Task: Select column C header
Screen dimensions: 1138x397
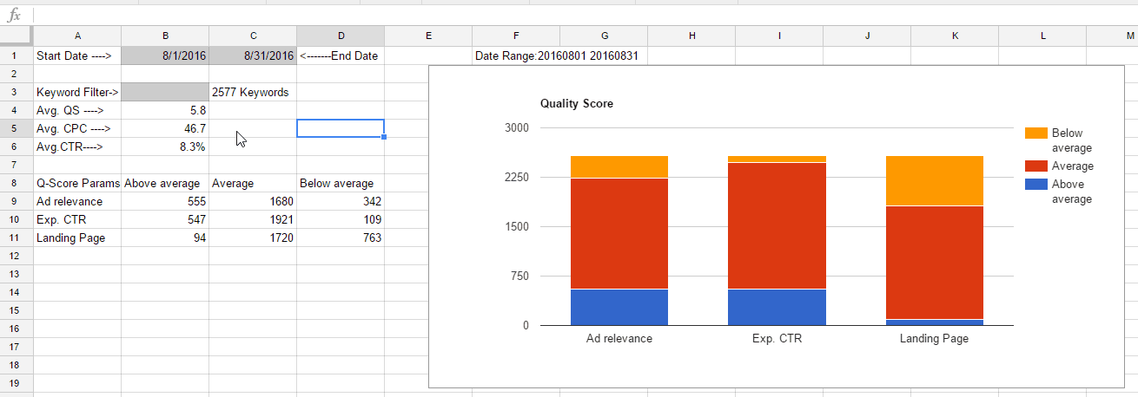Action: tap(253, 36)
